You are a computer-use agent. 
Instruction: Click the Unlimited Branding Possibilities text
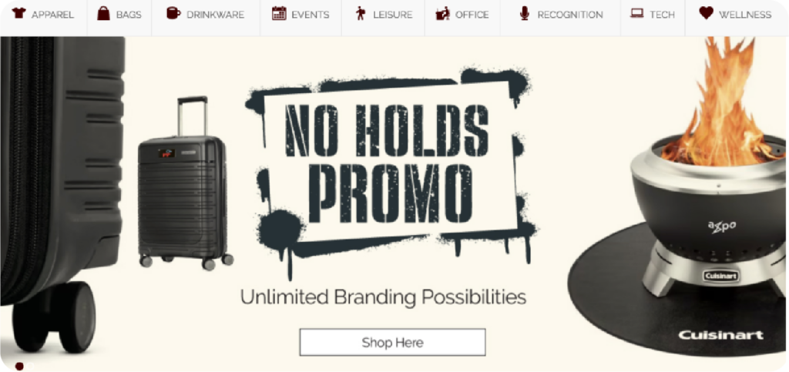[x=384, y=297]
